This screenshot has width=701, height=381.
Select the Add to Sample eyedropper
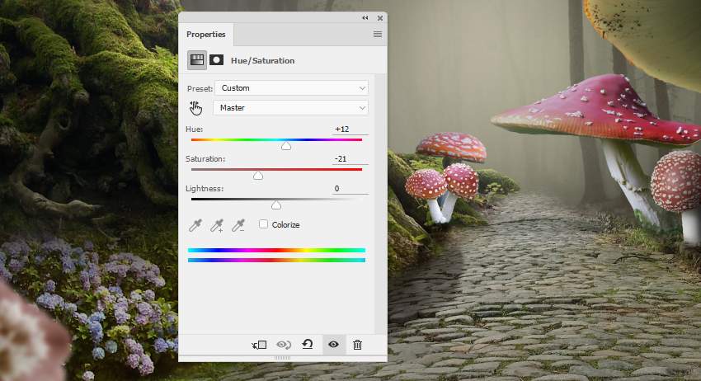217,225
